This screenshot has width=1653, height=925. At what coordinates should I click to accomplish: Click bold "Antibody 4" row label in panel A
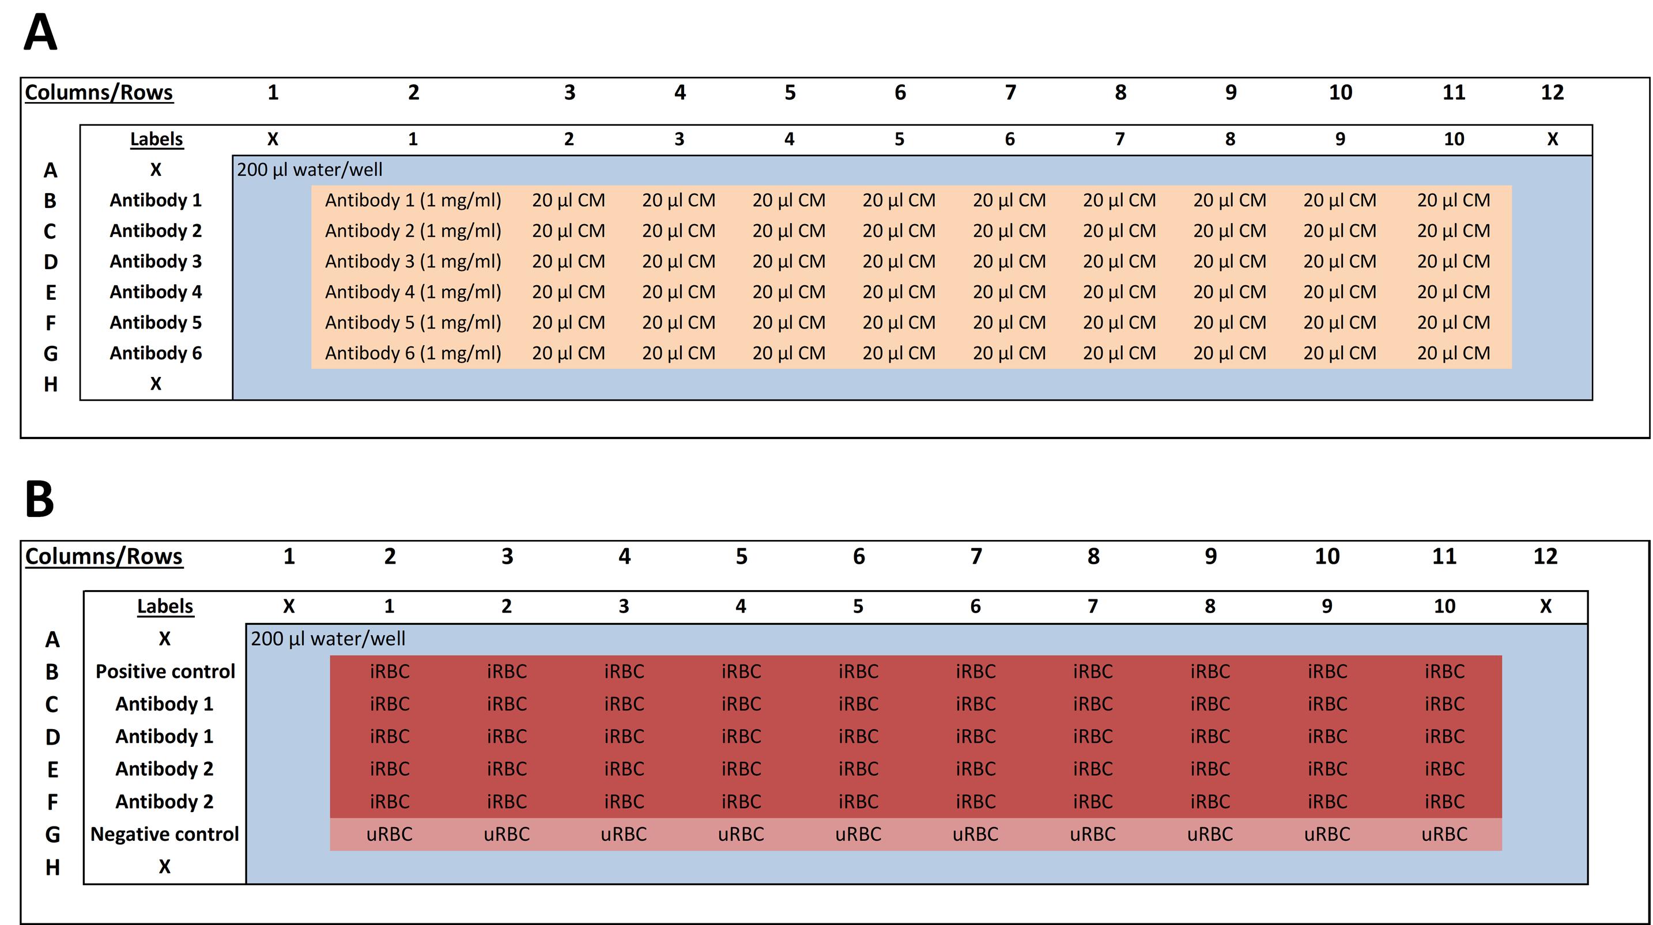point(156,293)
